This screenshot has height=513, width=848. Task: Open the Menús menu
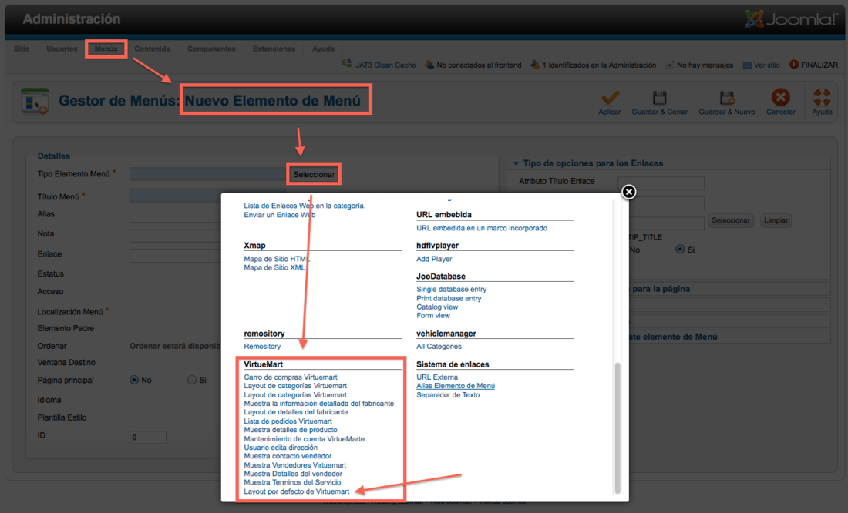pyautogui.click(x=106, y=49)
